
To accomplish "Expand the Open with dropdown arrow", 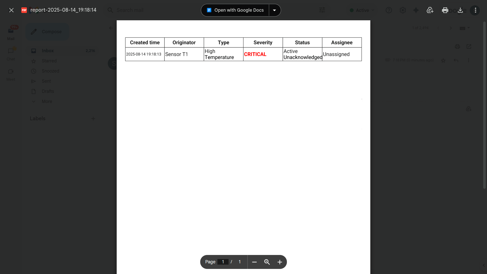I will (274, 10).
